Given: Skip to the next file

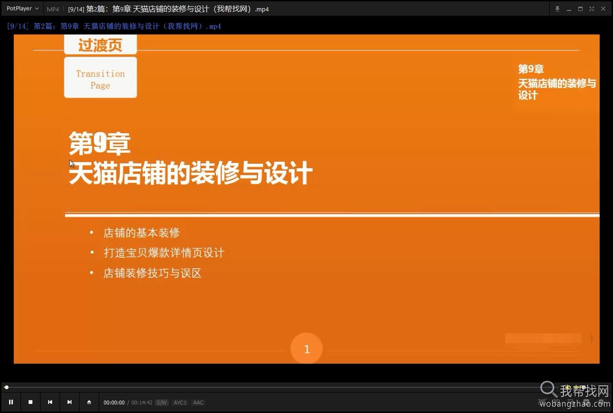Looking at the screenshot, I should coord(70,402).
